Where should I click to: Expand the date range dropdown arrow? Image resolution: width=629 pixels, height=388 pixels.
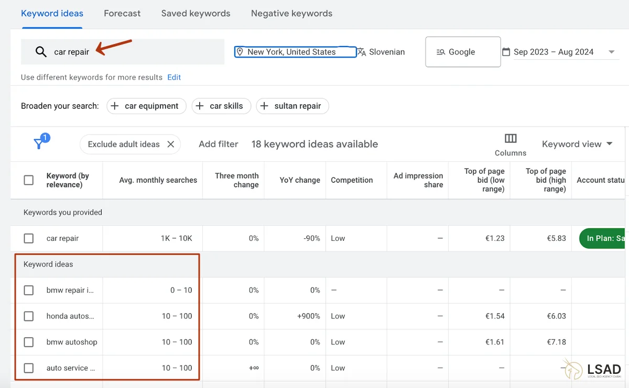611,52
